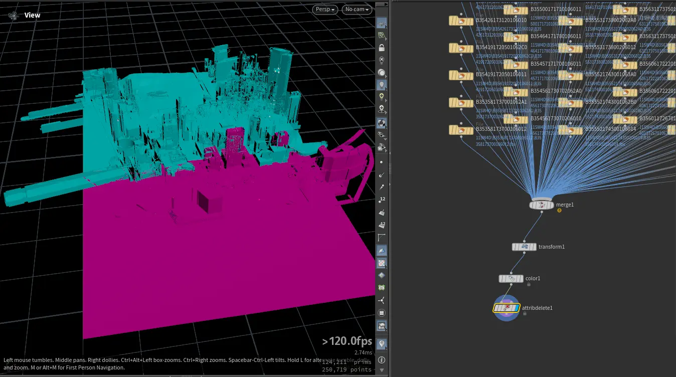Toggle the display materials icon
Screen dimensions: 676x377
coord(382,122)
